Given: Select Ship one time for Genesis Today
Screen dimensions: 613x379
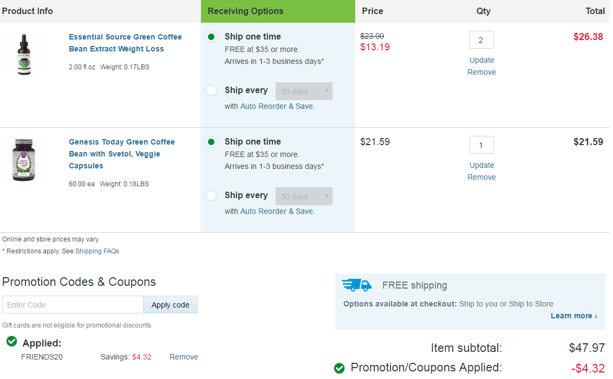Looking at the screenshot, I should (211, 142).
